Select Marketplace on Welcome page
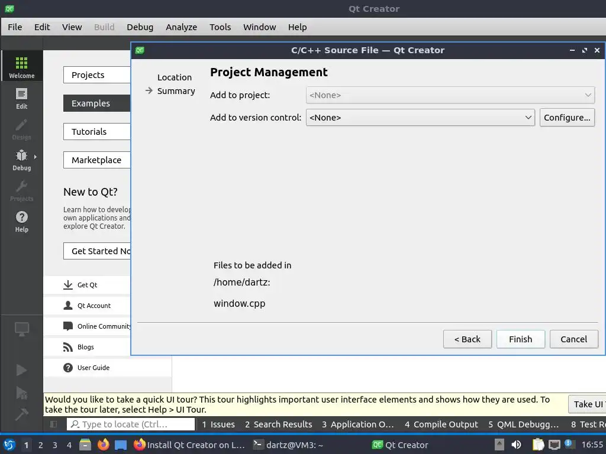This screenshot has width=606, height=454. tap(97, 160)
